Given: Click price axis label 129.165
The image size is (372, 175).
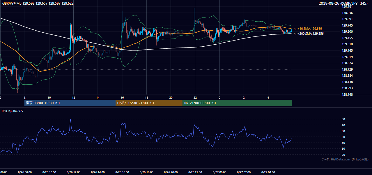Looking at the screenshot, I should (x=348, y=50).
